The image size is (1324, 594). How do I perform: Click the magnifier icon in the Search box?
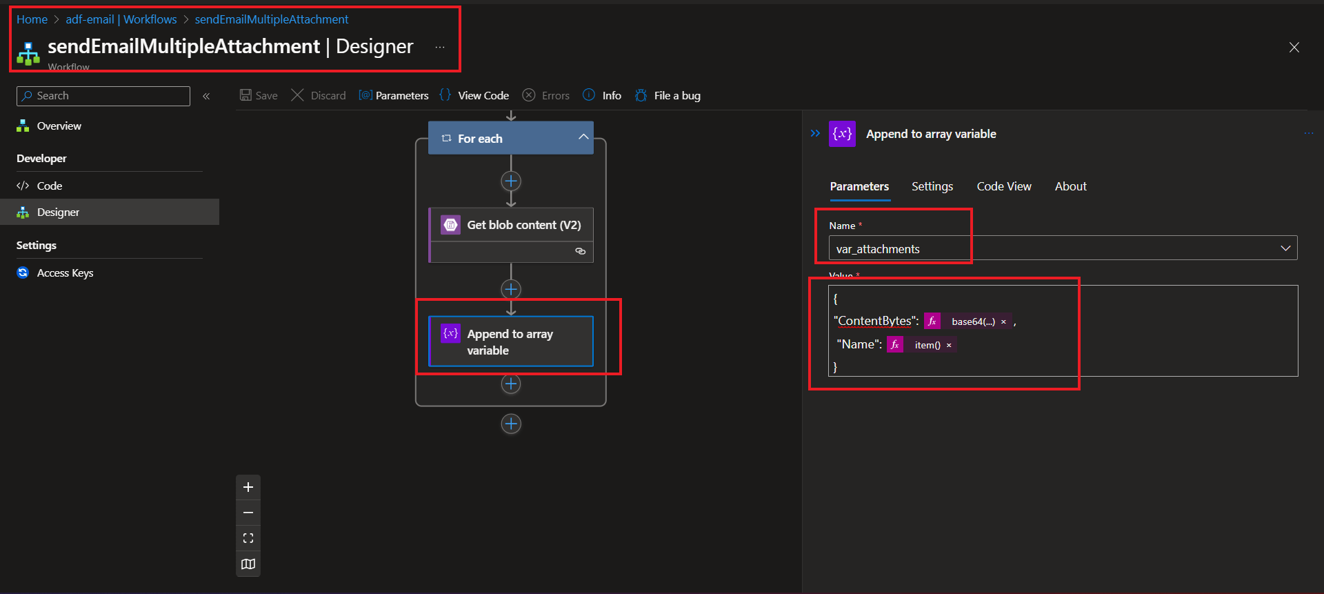(27, 96)
